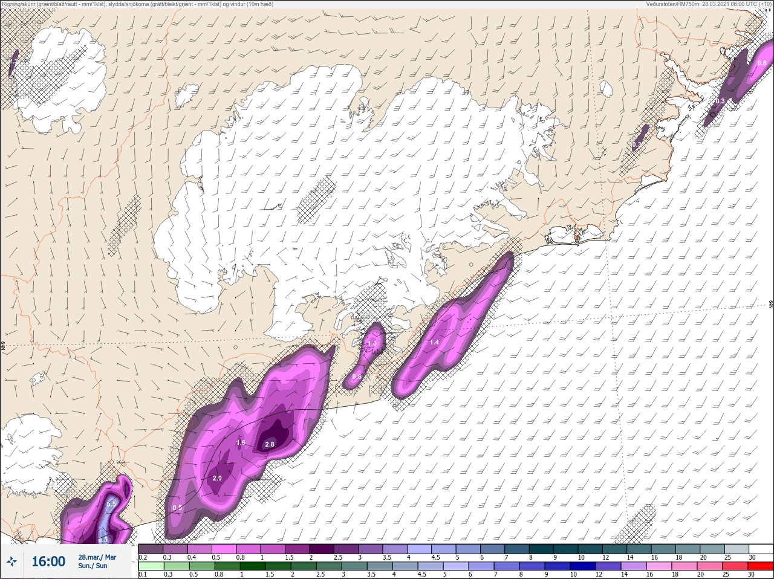Click the 1.6 precipitation value on the map

click(x=241, y=442)
